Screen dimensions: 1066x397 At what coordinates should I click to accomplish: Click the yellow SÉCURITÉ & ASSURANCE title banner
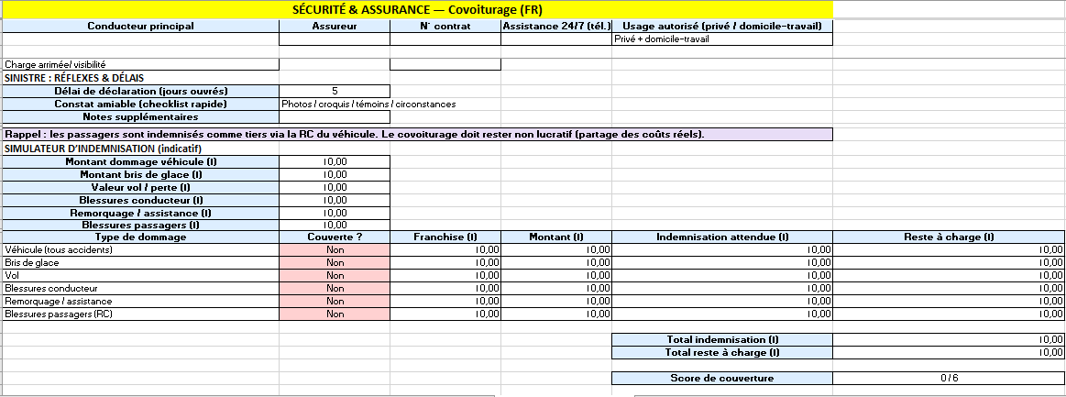418,10
